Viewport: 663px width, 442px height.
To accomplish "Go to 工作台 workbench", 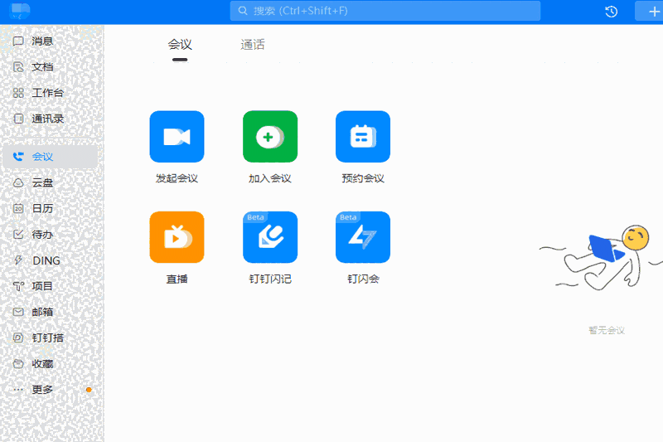I will point(50,93).
